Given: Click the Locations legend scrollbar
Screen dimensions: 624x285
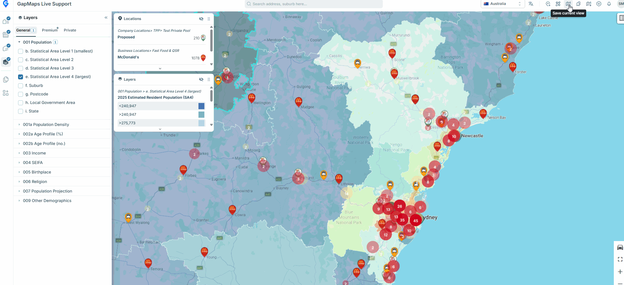Looking at the screenshot, I should (211, 41).
